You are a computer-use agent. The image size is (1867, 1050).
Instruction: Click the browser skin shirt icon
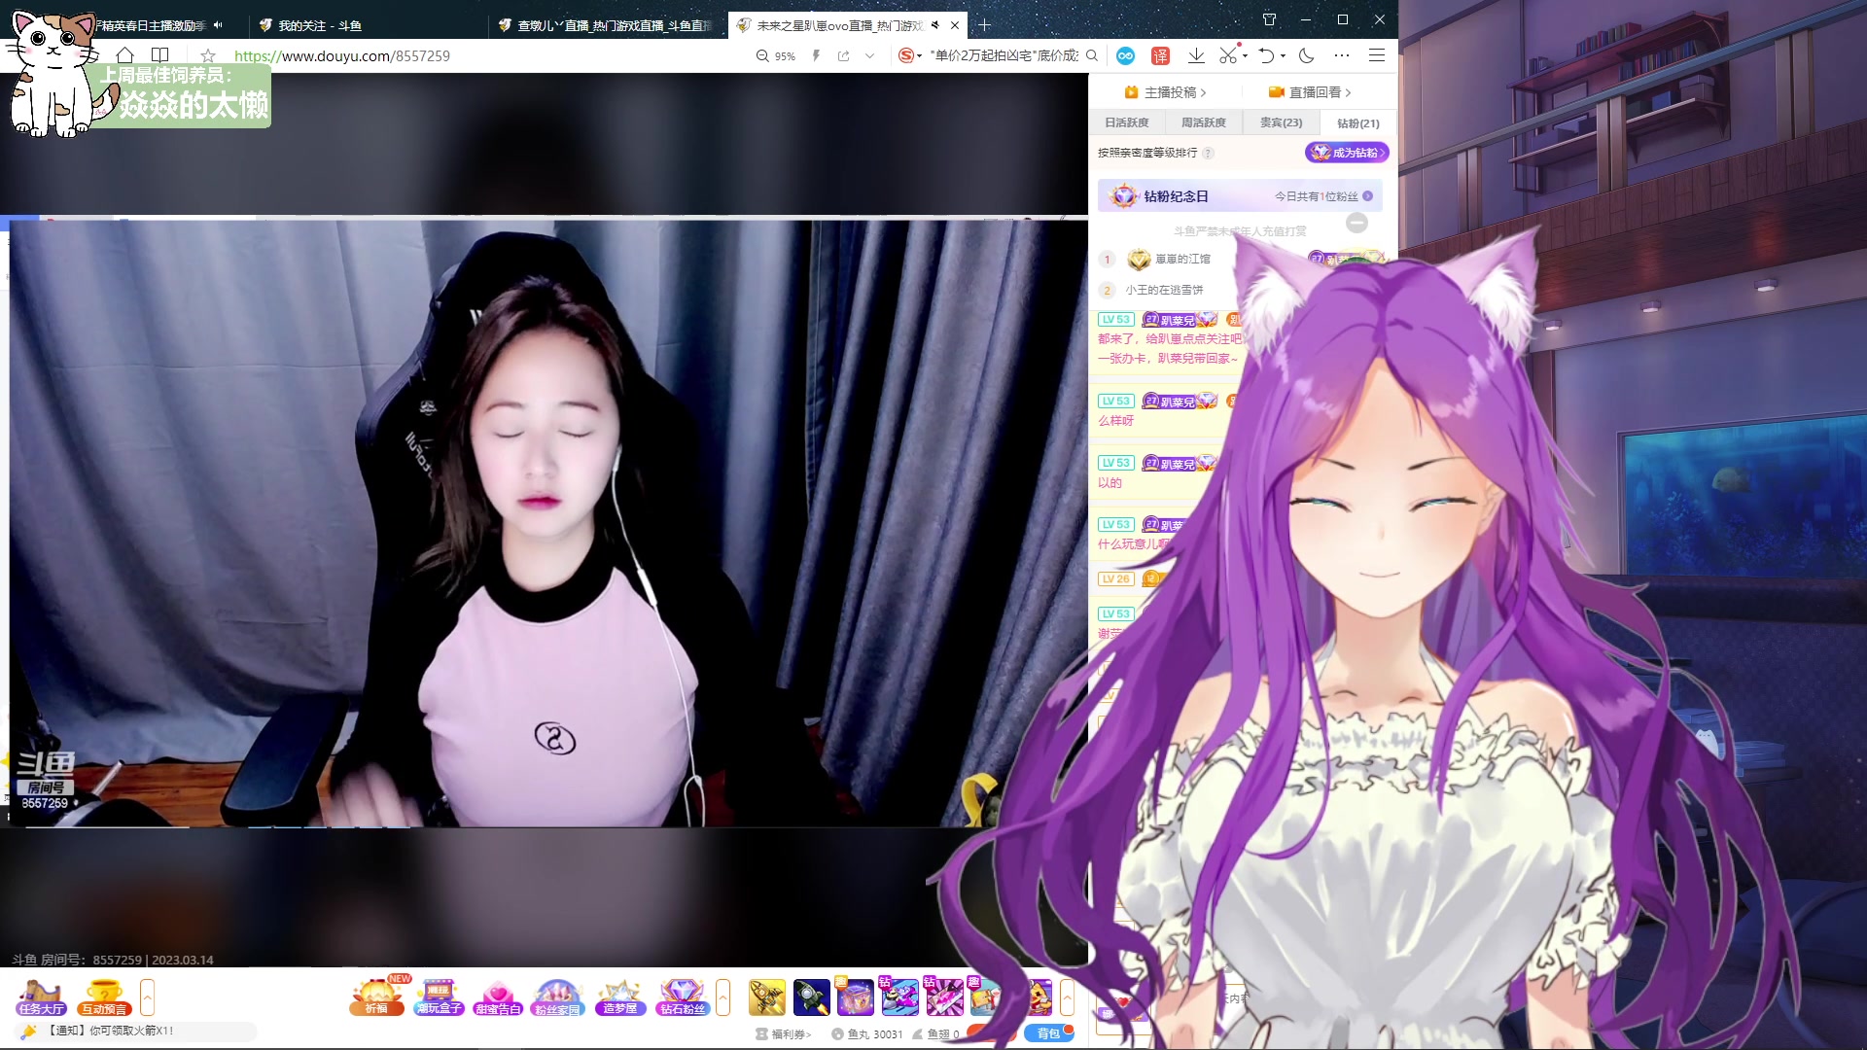(x=1270, y=19)
